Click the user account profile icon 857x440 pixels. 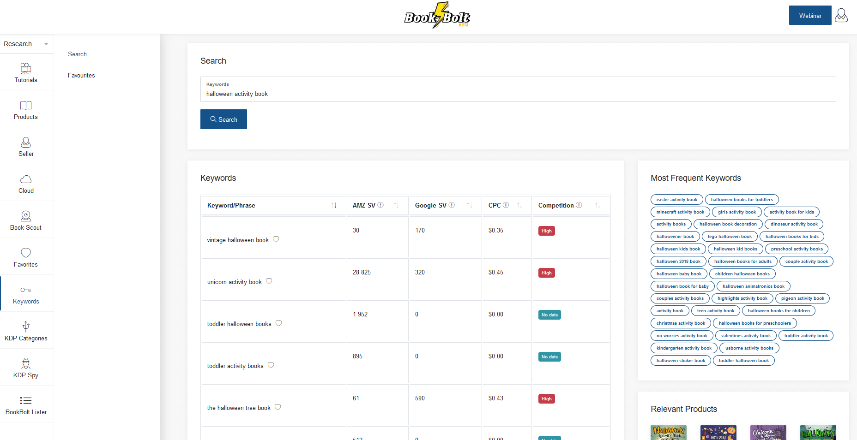[841, 15]
